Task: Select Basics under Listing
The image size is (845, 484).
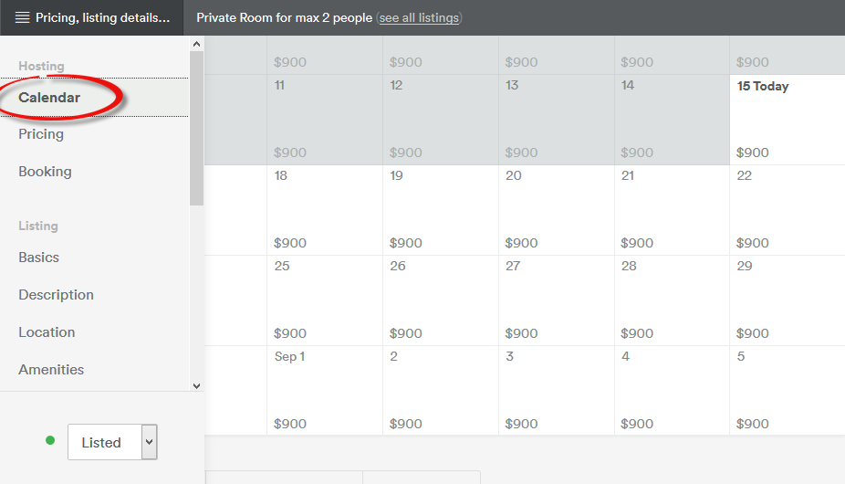Action: [x=38, y=258]
